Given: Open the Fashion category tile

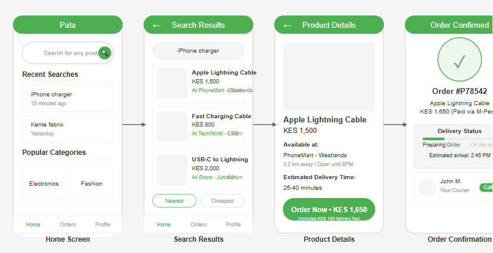Looking at the screenshot, I should coord(91,183).
